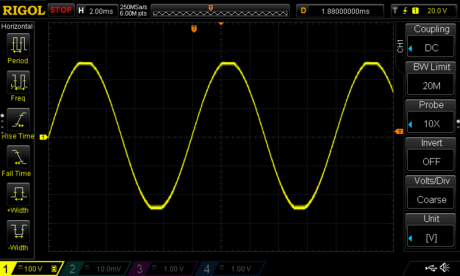Select the -Width measurement icon
The width and height of the screenshot is (460, 276).
pos(18,231)
